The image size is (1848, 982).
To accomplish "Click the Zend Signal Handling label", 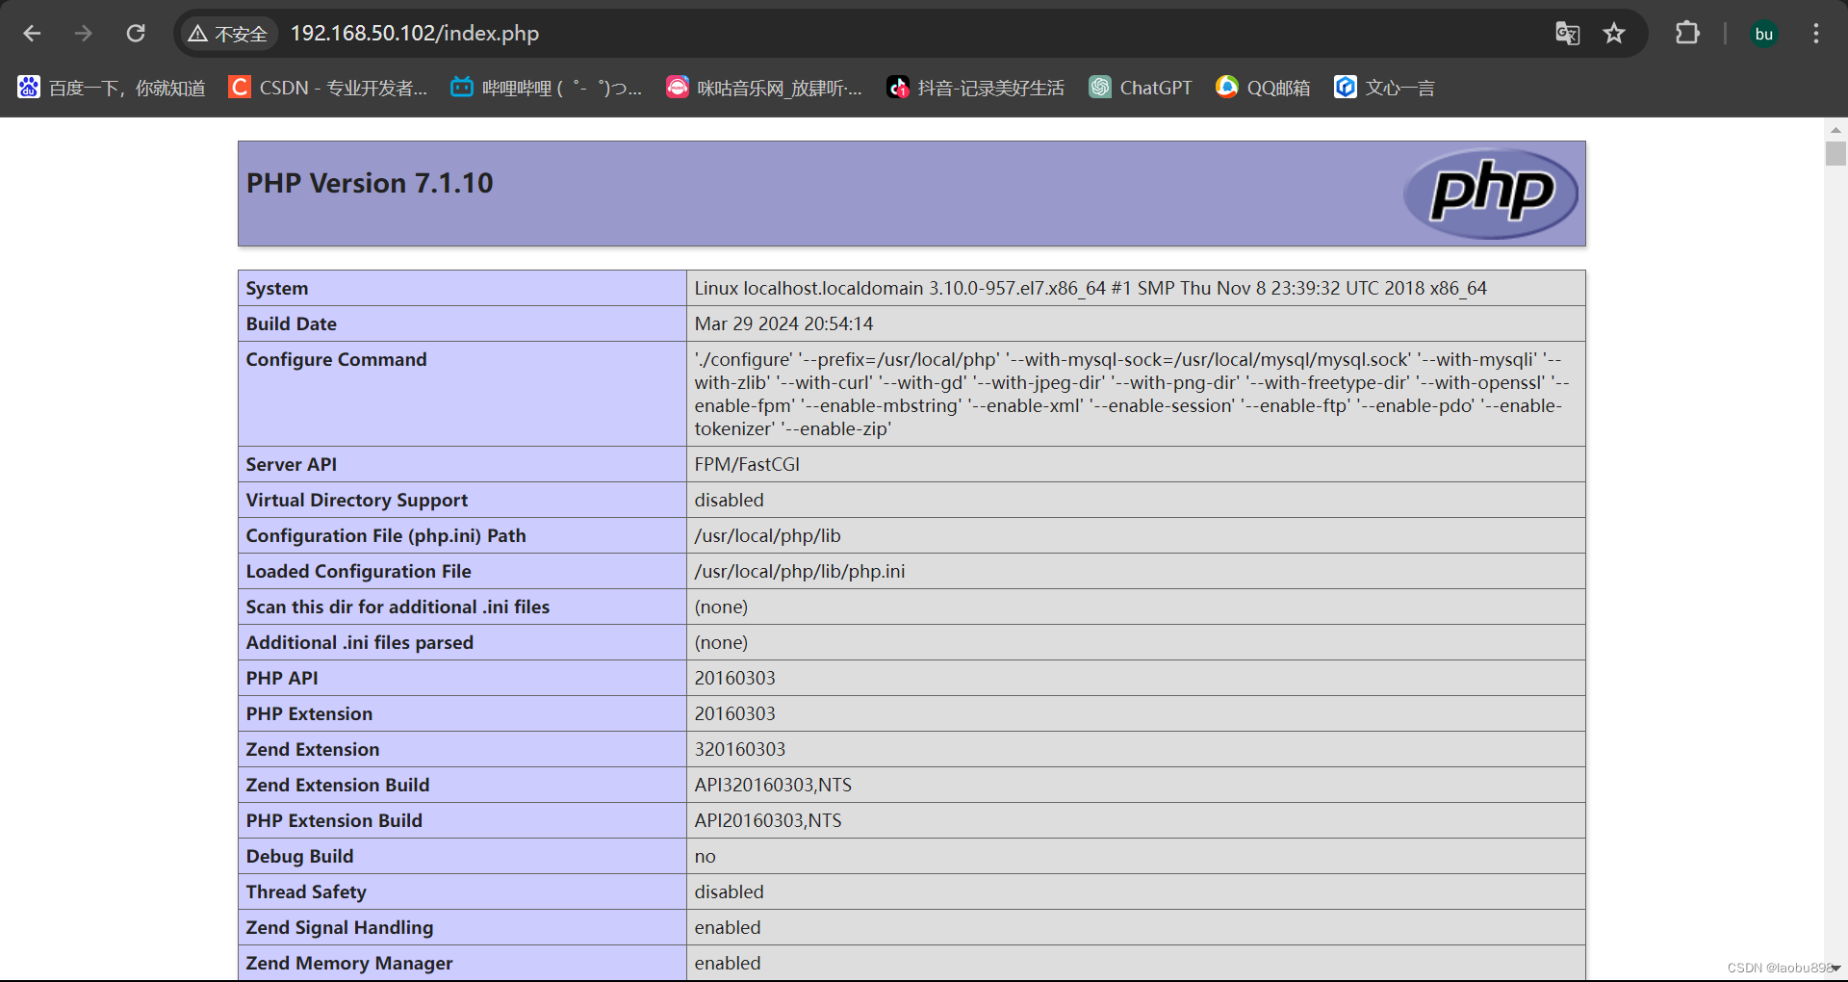I will coord(339,927).
